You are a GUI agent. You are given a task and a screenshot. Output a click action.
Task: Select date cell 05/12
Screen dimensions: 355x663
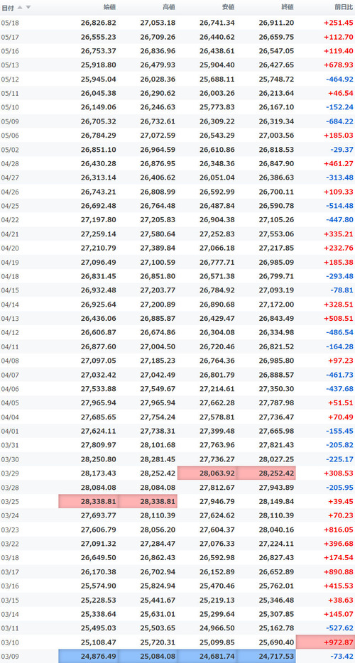[10, 80]
